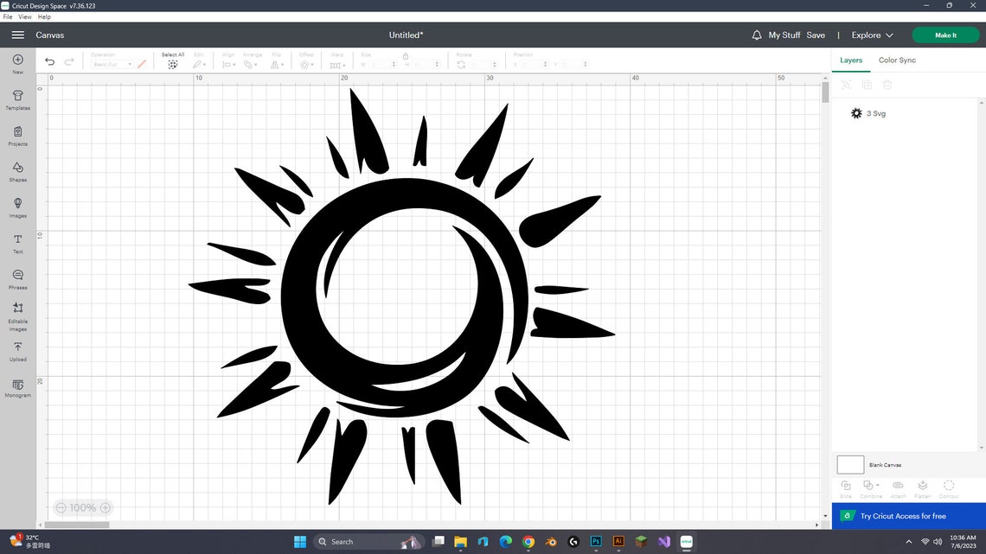Image resolution: width=986 pixels, height=554 pixels.
Task: Click the Undo arrow in toolbar
Action: tap(49, 61)
